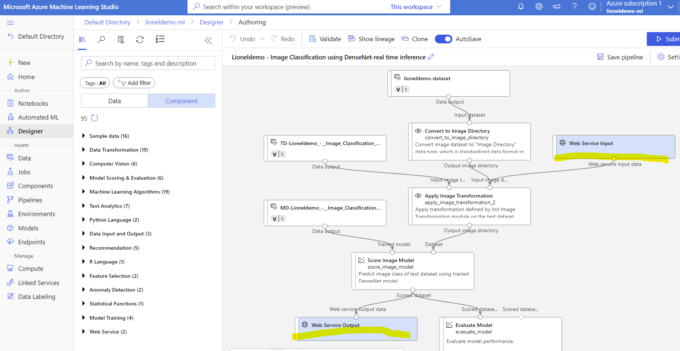
Task: Open the help question mark
Action: [575, 6]
